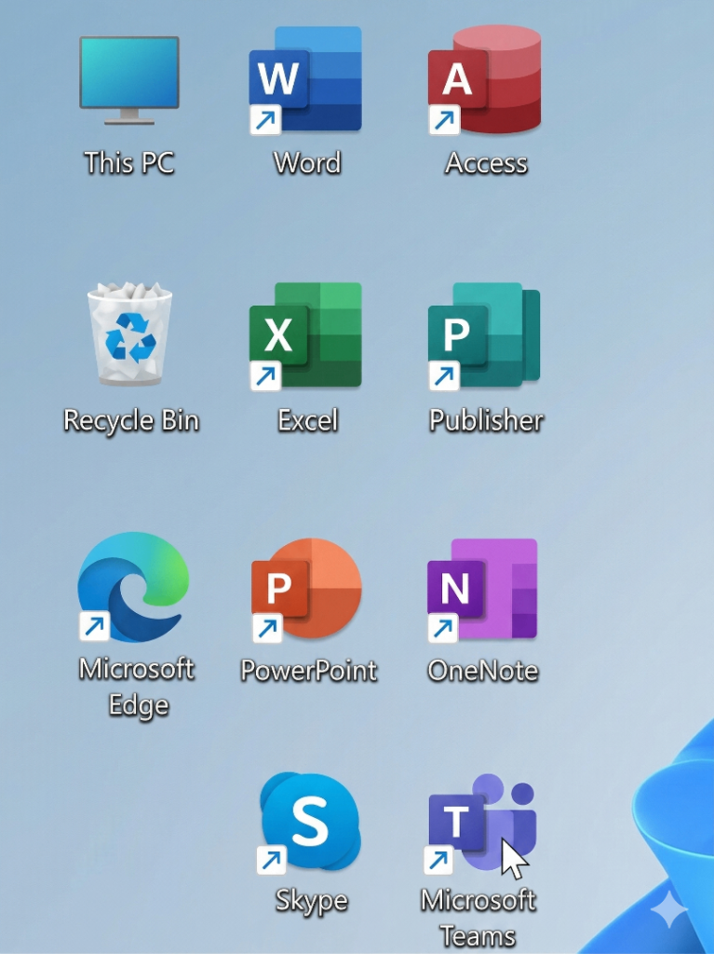Select the Microsoft Teams shortcut icon
714x954 pixels.
pos(480,823)
